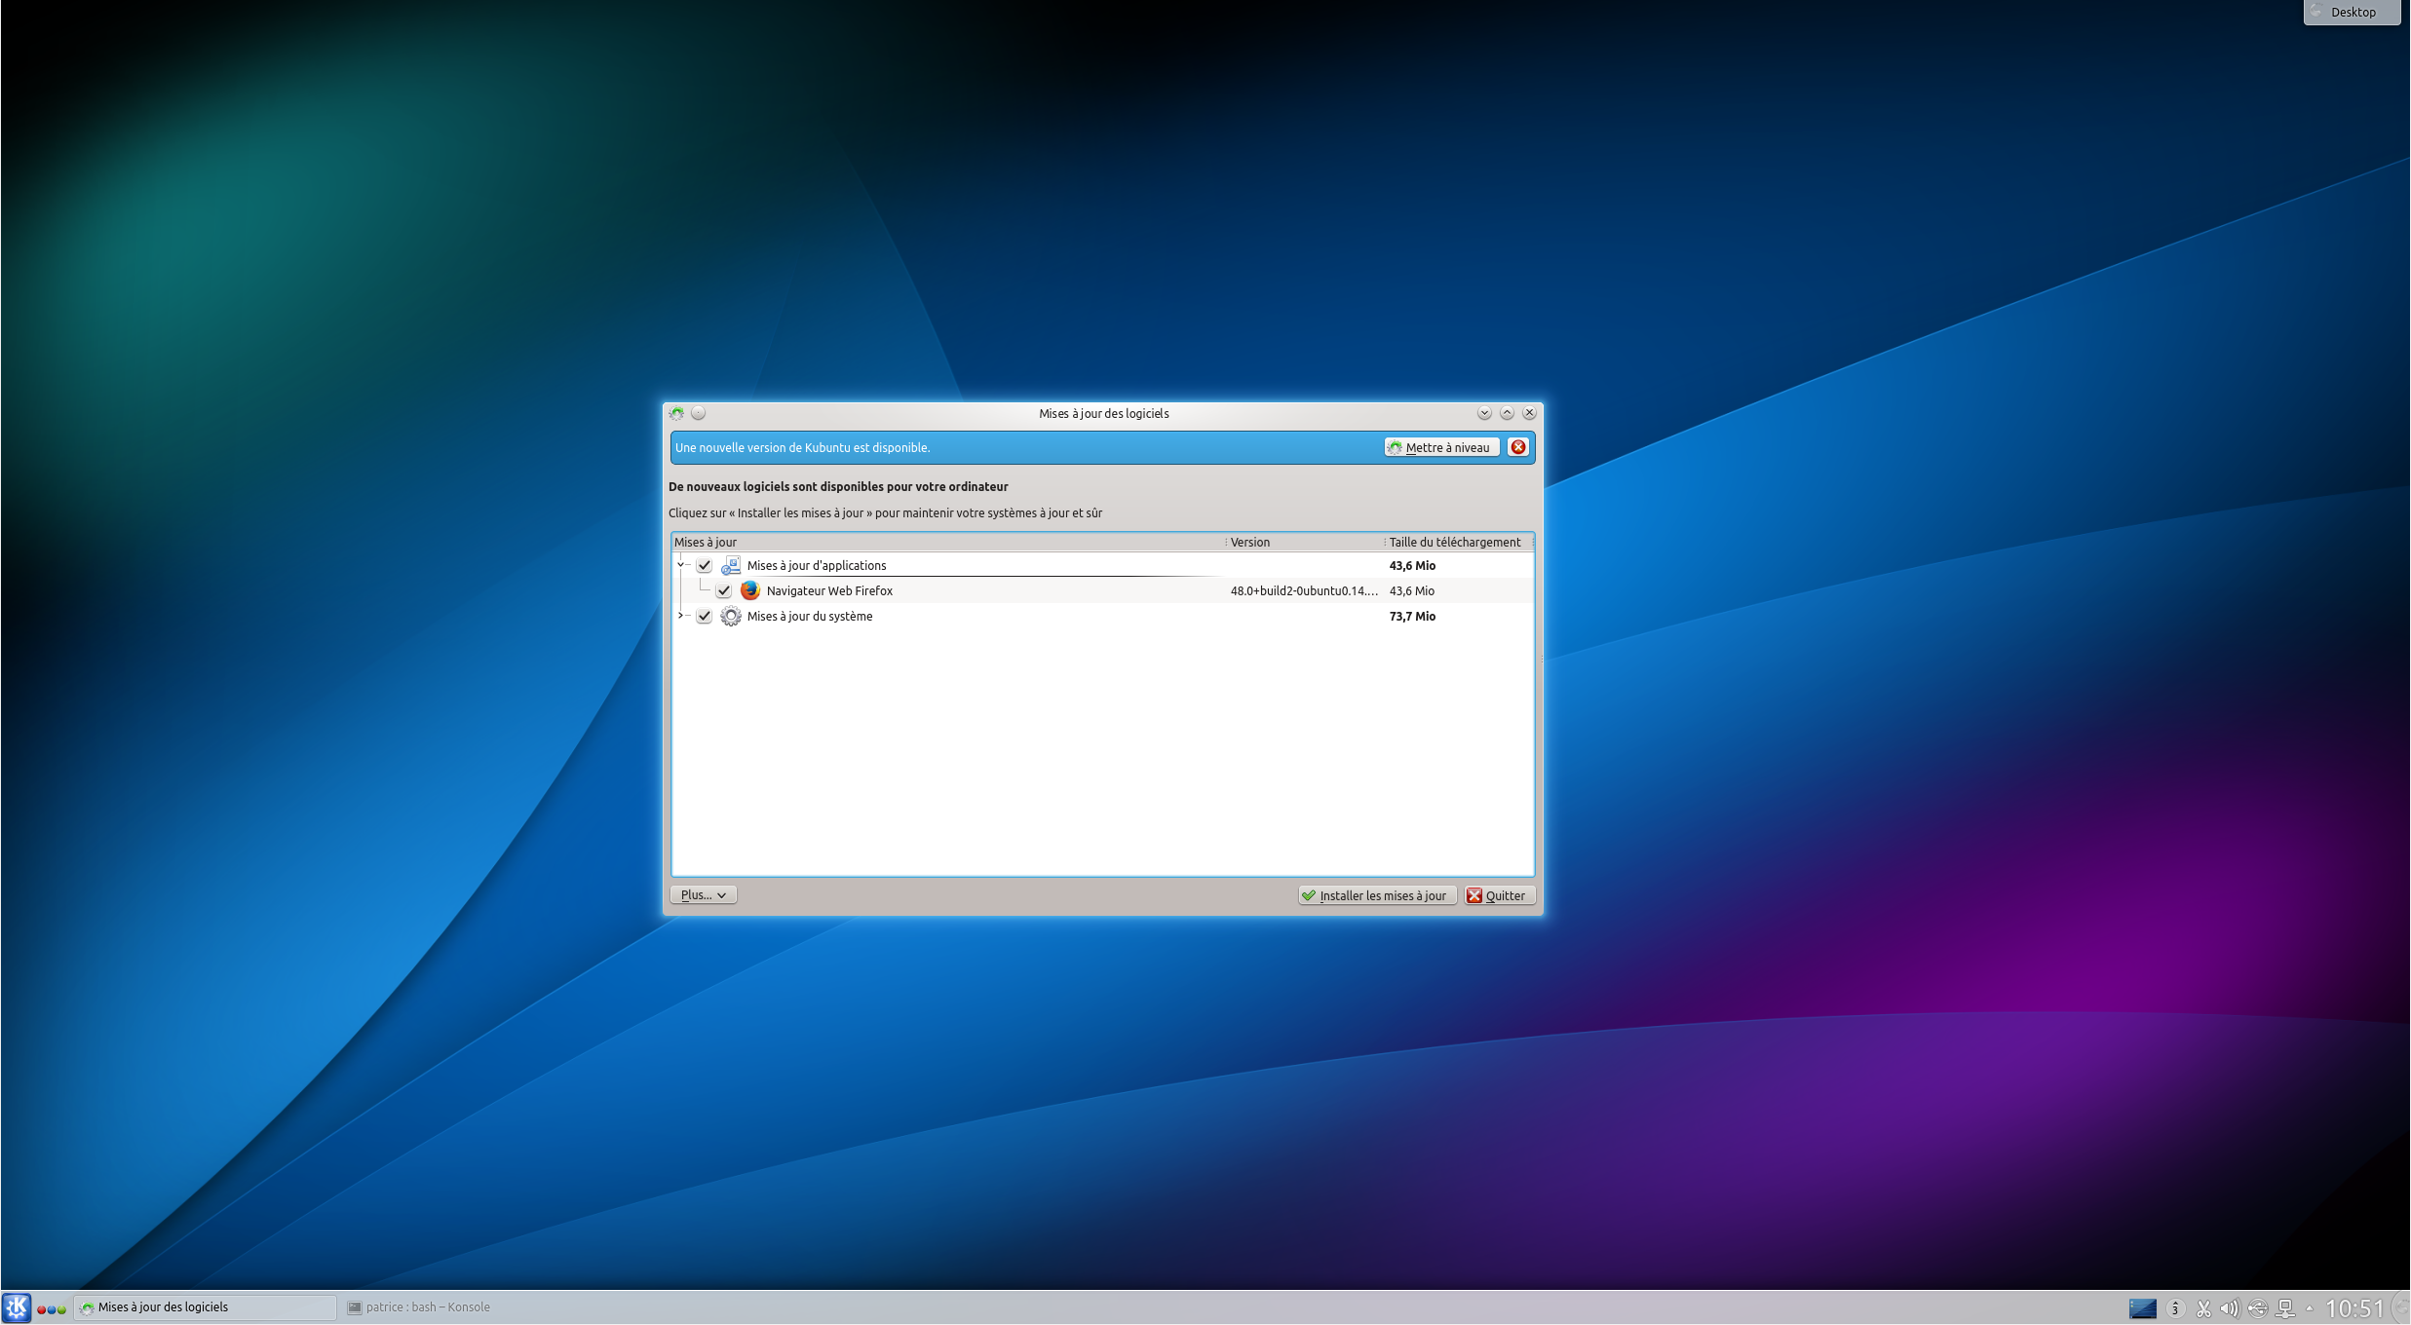Toggle Mises à jour du système checkbox
Image resolution: width=2411 pixels, height=1325 pixels.
(x=705, y=617)
